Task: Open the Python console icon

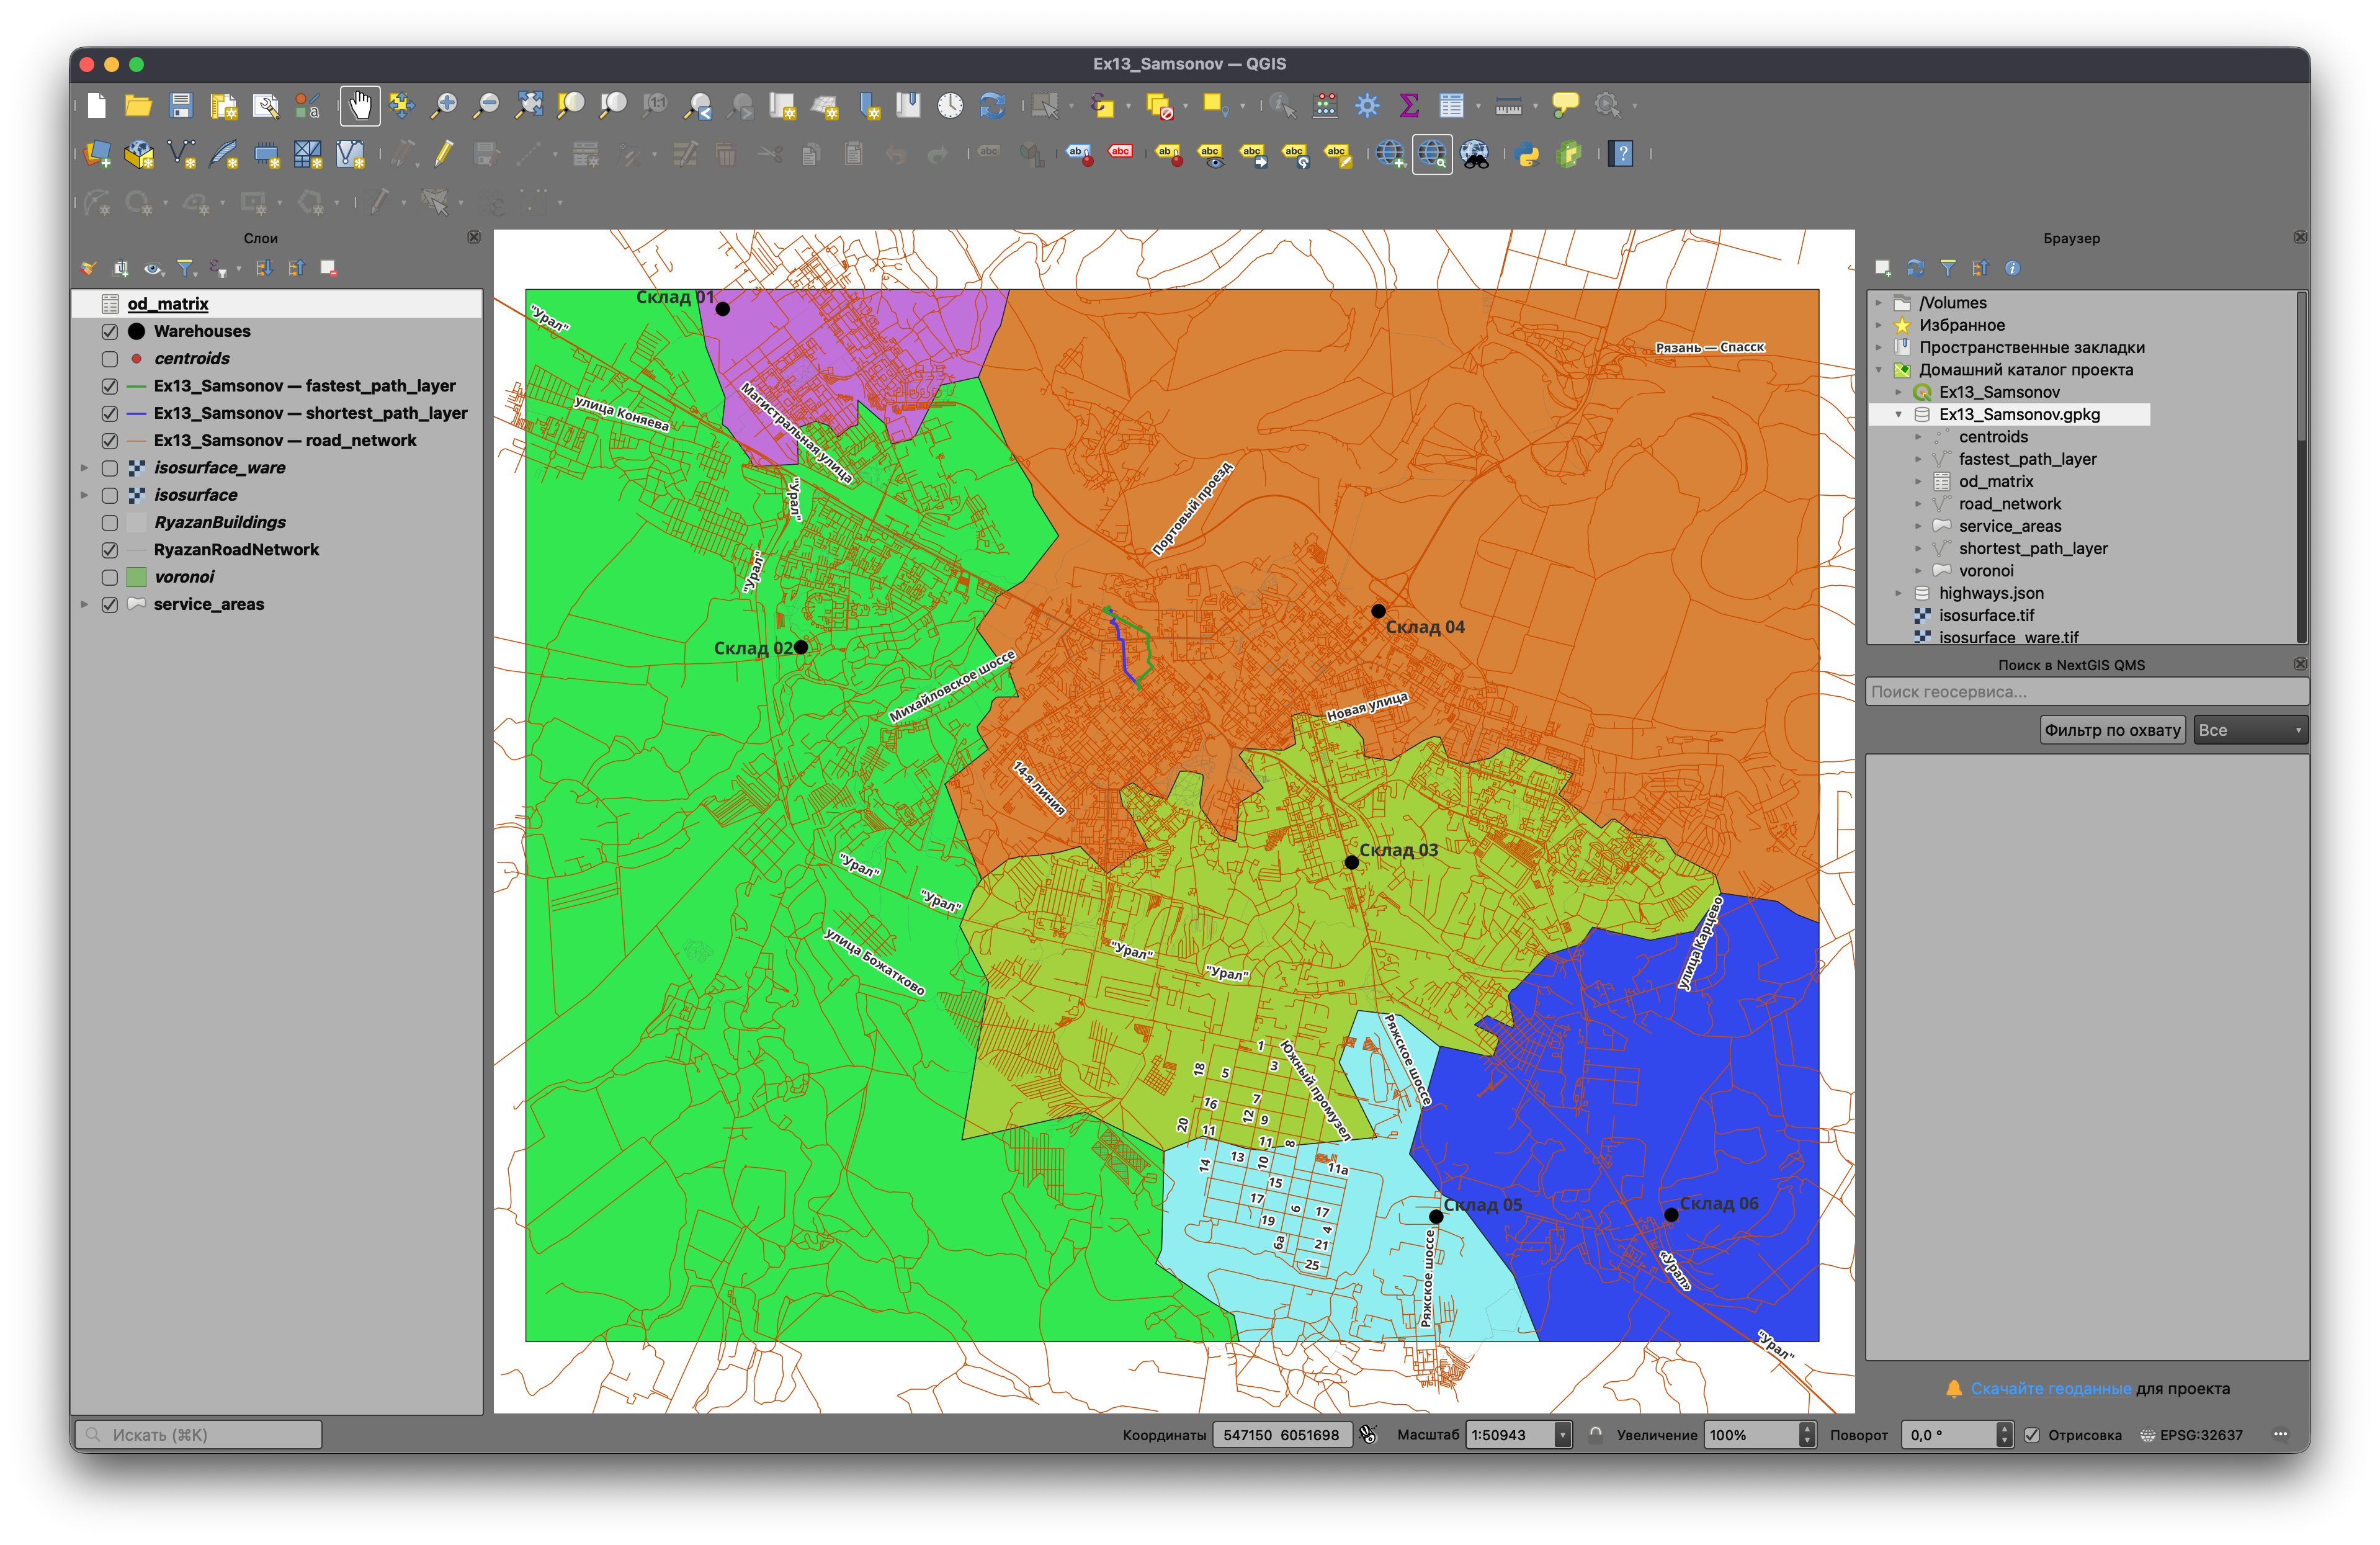Action: click(1528, 154)
